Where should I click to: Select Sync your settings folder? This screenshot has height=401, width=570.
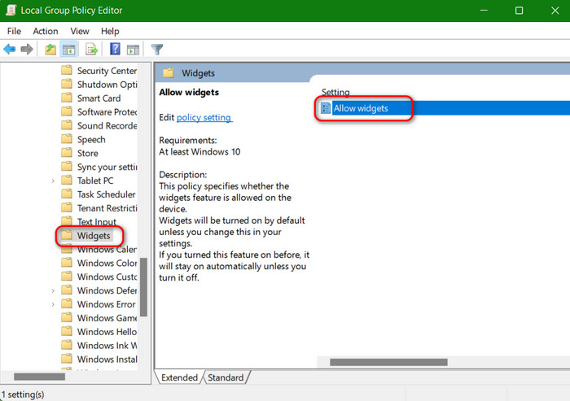click(107, 167)
